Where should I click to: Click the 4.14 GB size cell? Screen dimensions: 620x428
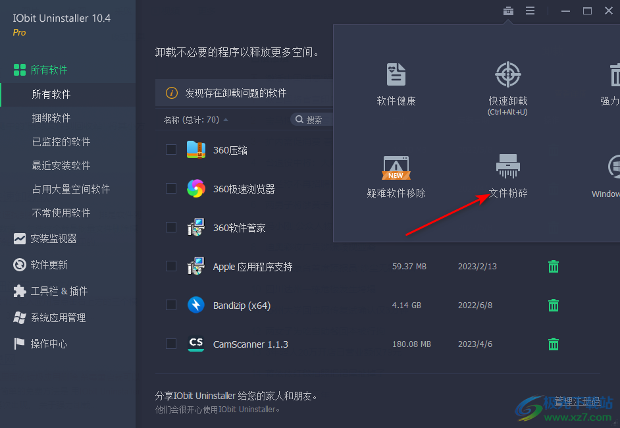[407, 306]
